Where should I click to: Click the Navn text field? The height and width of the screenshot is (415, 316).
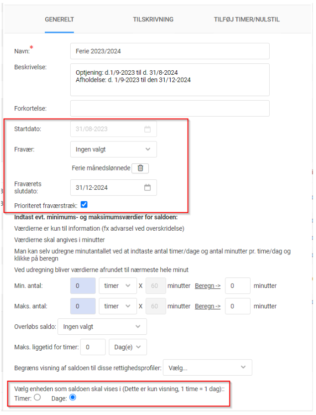tap(170, 51)
